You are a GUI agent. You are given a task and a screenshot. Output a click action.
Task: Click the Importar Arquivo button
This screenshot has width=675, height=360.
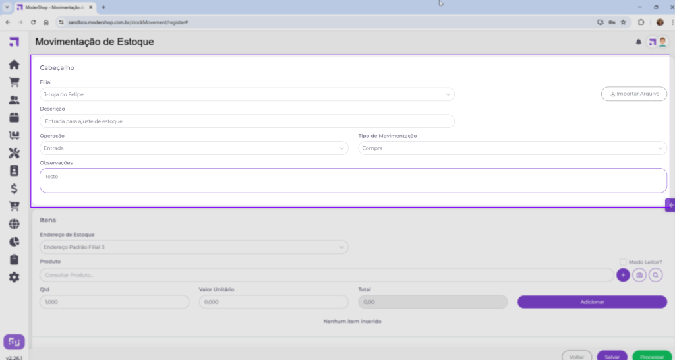(633, 94)
